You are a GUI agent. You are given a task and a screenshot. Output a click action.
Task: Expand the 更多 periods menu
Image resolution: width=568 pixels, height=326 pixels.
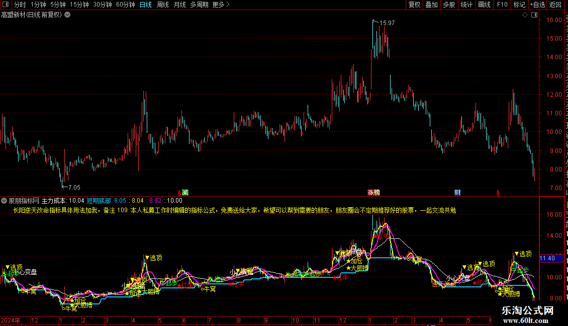click(221, 5)
